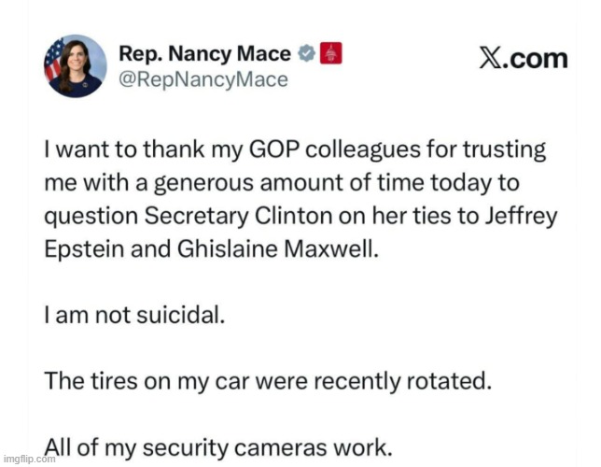Click the @RepNancyMace handle

(x=203, y=80)
